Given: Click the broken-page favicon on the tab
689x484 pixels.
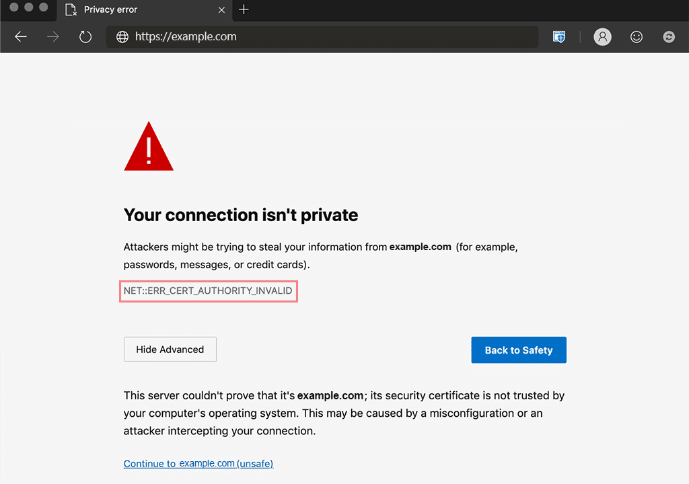Looking at the screenshot, I should click(71, 10).
